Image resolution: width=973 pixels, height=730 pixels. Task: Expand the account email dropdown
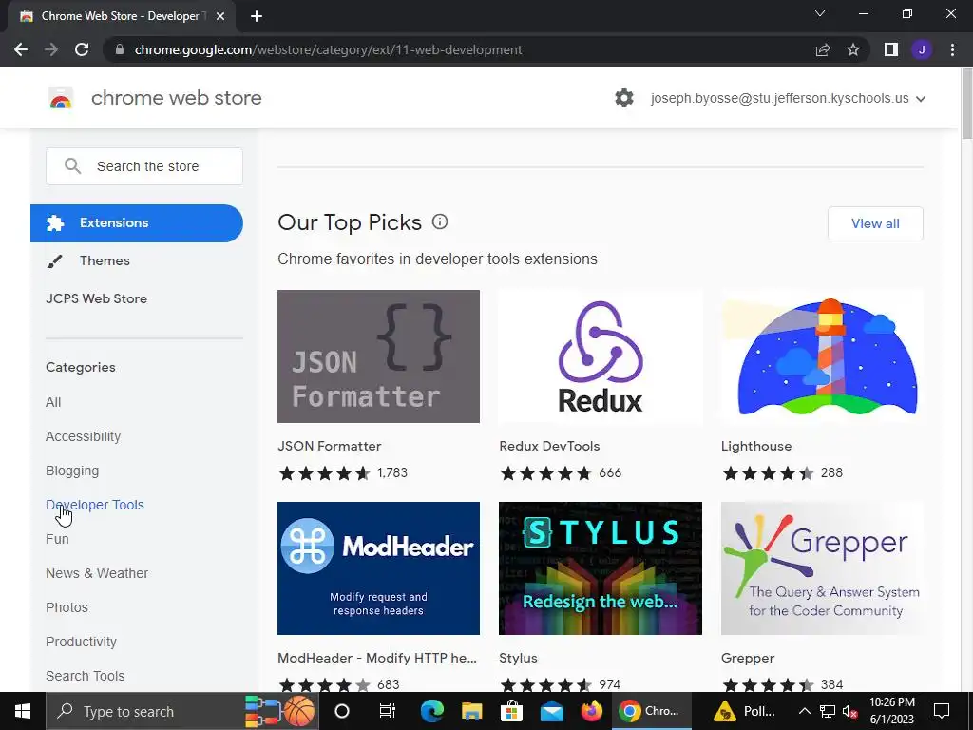pos(921,99)
